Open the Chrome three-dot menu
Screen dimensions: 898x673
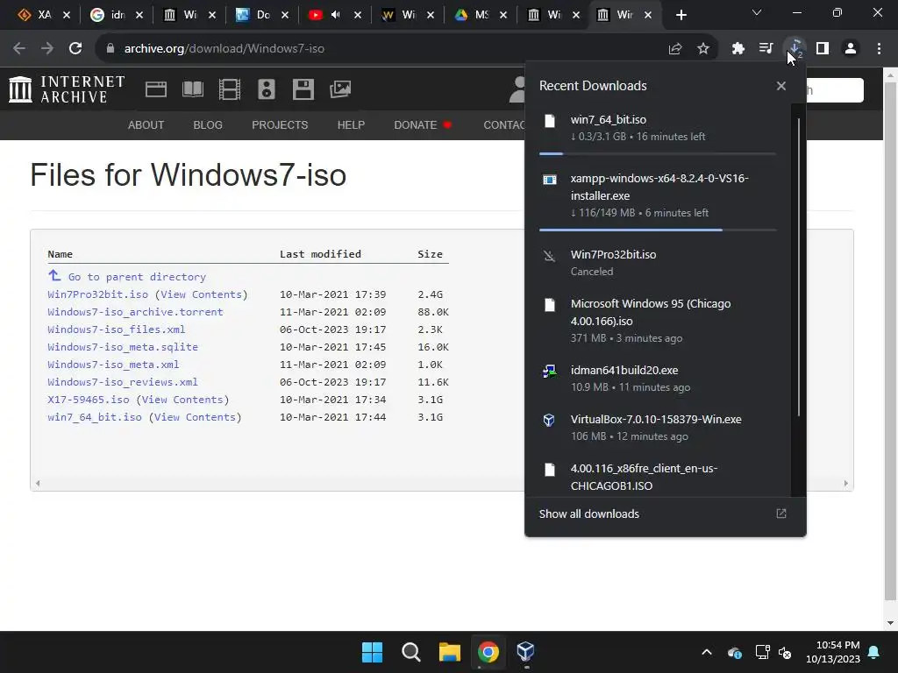tap(879, 49)
